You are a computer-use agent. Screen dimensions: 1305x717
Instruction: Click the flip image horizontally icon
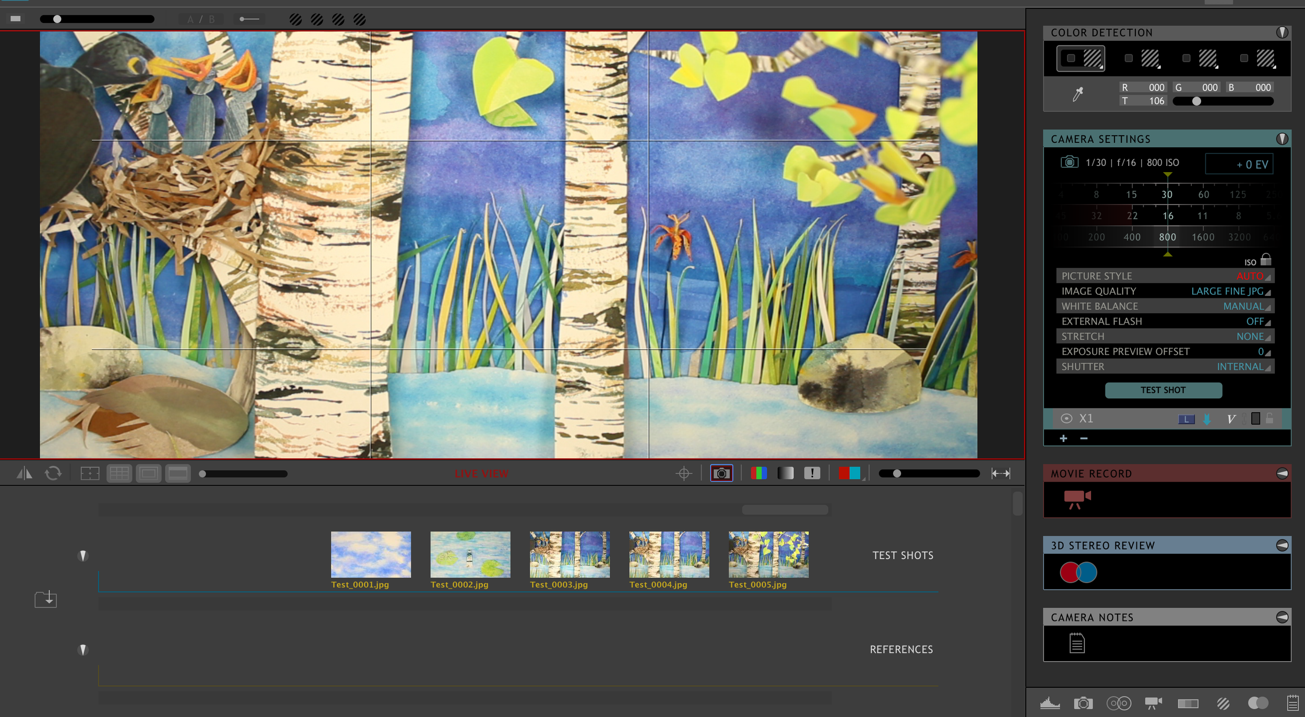click(x=24, y=473)
